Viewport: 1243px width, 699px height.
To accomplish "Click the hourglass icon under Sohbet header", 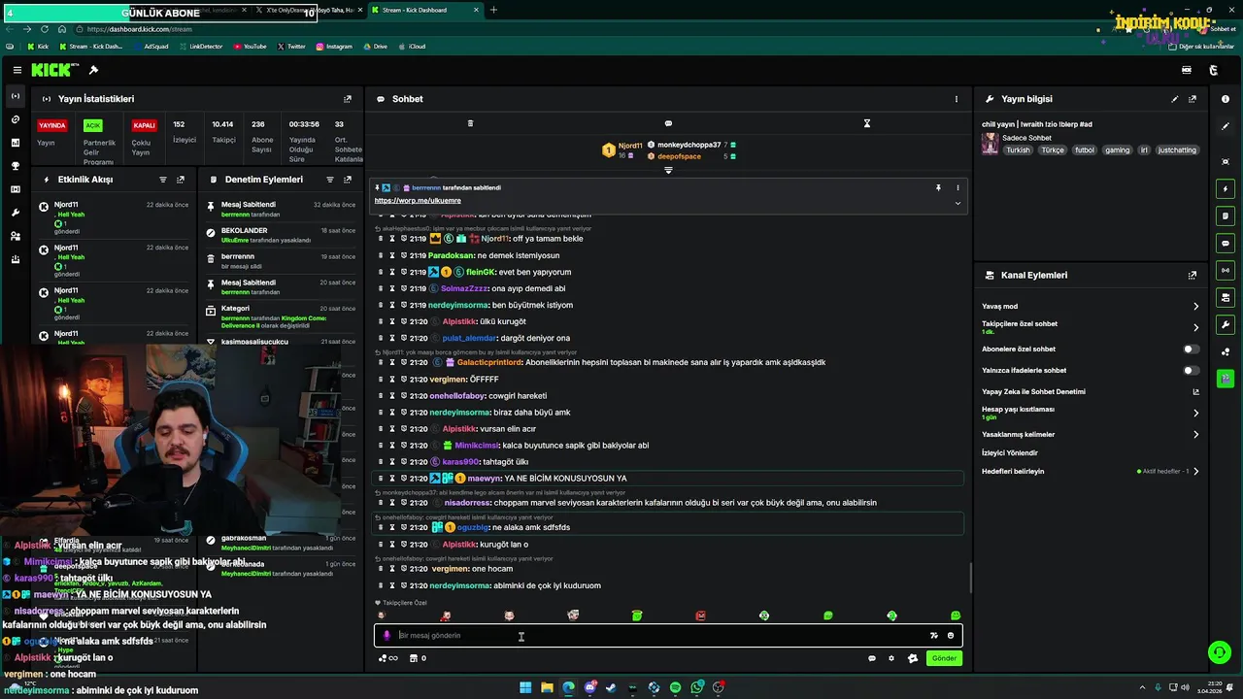I will 867,123.
